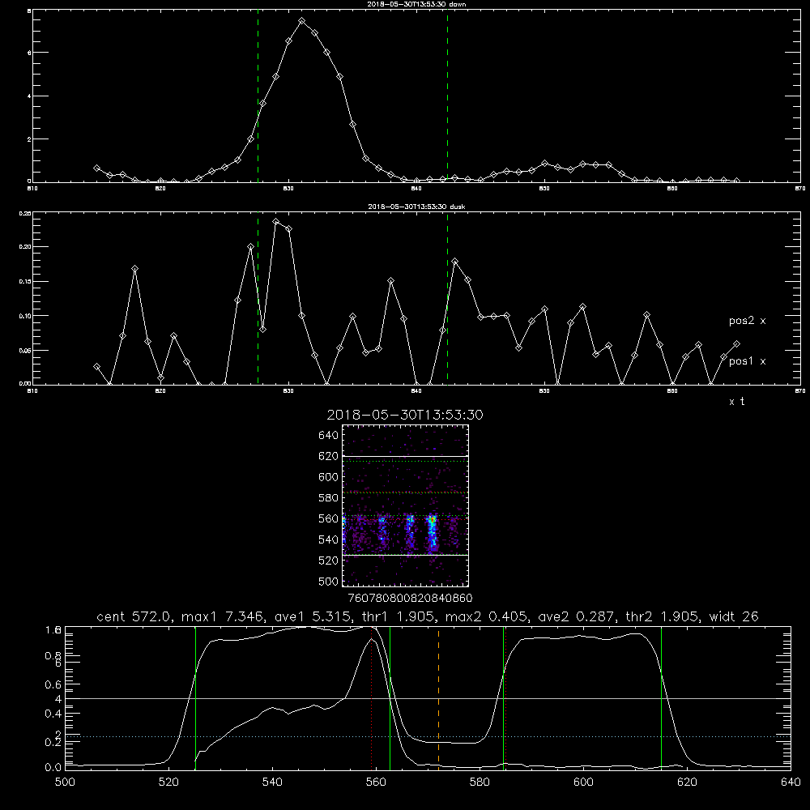Click the '760780800820840860' axis labels under spectrogram
The width and height of the screenshot is (810, 810).
410,598
